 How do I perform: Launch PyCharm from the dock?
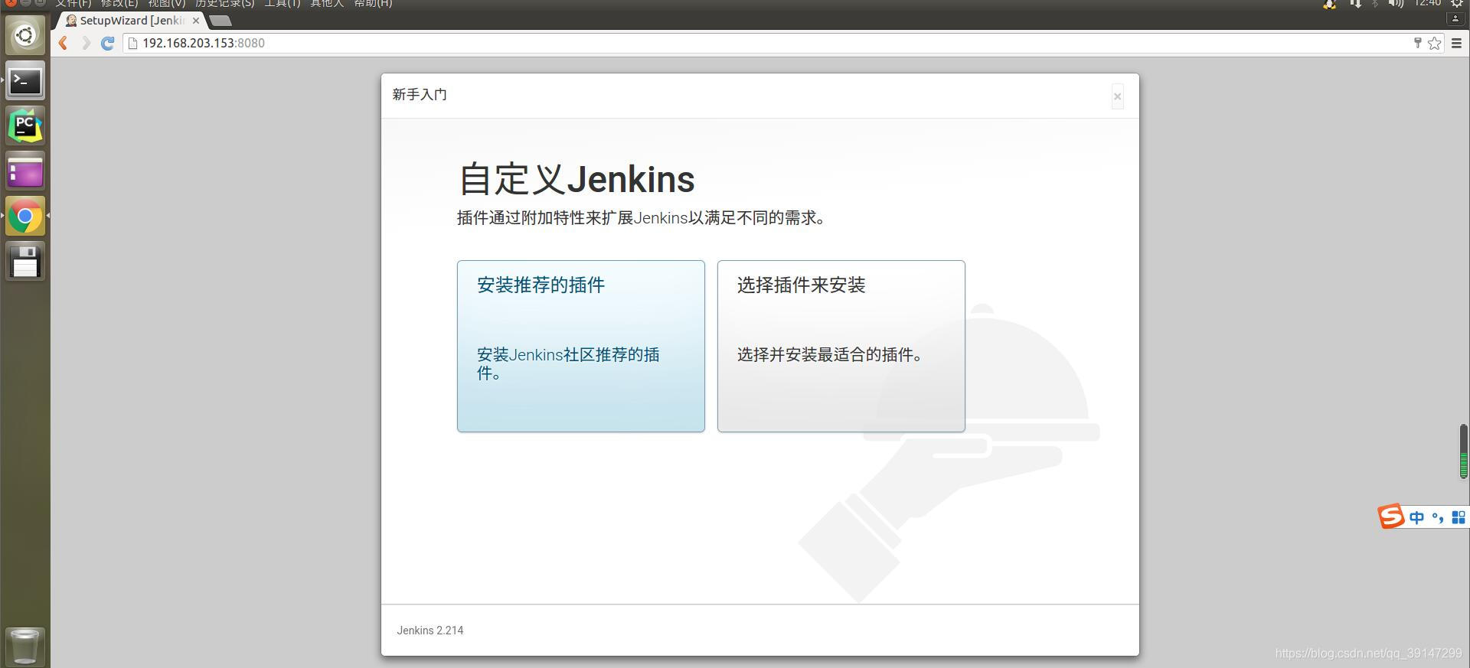click(x=25, y=125)
